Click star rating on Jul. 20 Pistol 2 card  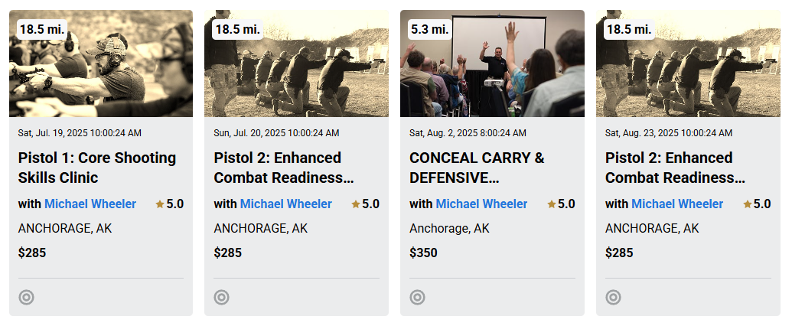(365, 204)
